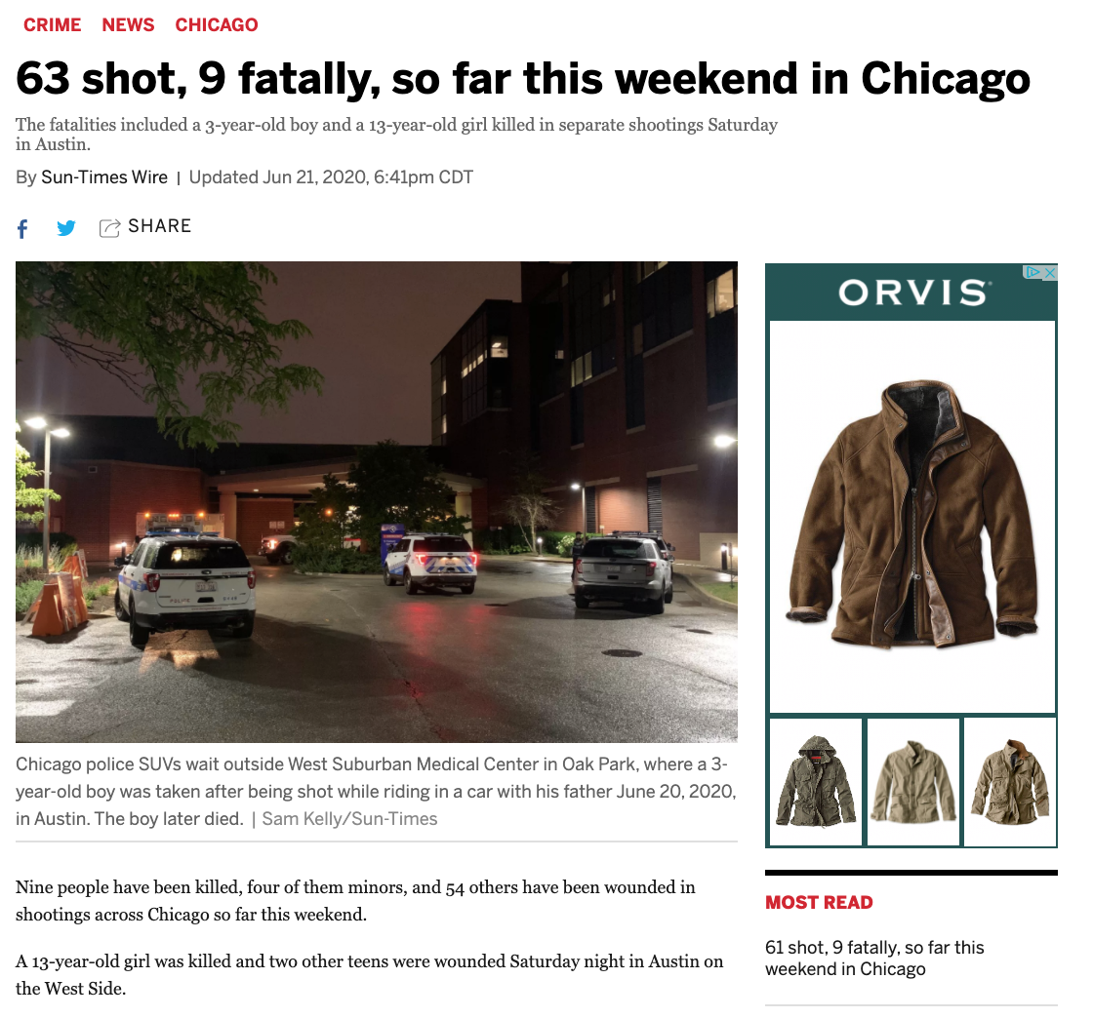
Task: View the brown suede jacket ad
Action: (912, 517)
